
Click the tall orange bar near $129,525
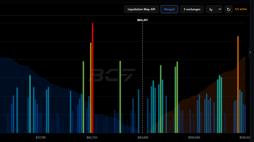click(238, 85)
